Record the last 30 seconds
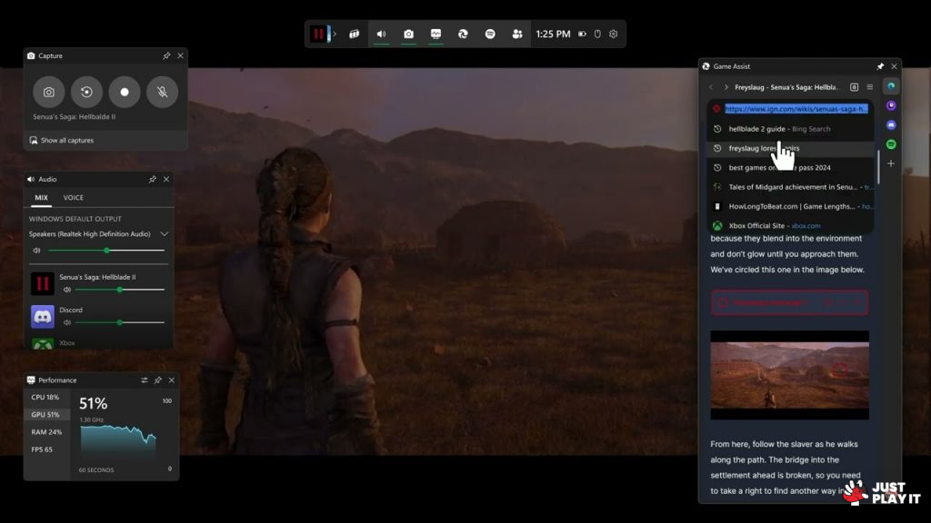This screenshot has width=931, height=523. (86, 92)
